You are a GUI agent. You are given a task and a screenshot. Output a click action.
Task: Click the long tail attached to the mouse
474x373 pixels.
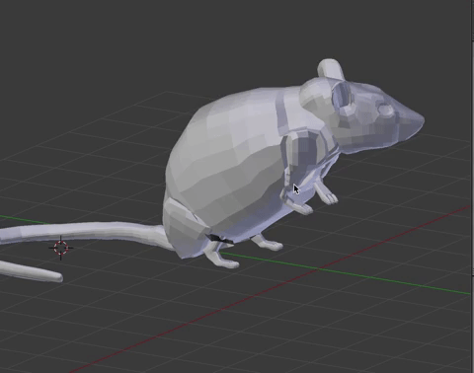(86, 232)
